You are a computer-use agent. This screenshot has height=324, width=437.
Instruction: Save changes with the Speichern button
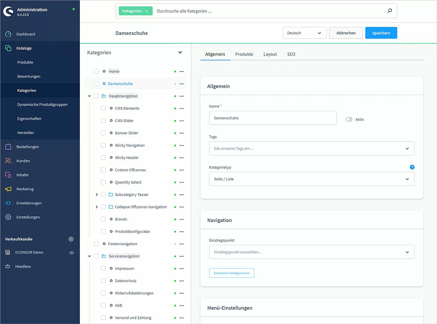pyautogui.click(x=381, y=33)
